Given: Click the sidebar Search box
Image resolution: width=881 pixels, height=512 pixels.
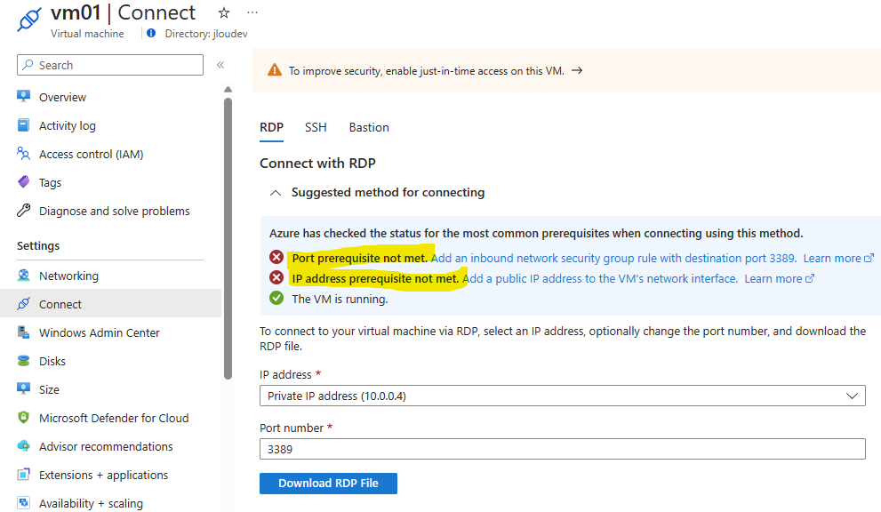Looking at the screenshot, I should pos(110,65).
